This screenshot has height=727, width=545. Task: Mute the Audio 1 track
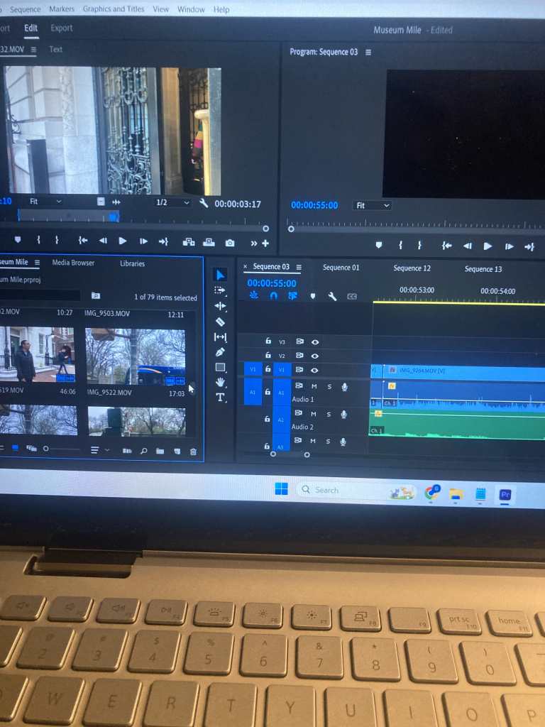point(314,386)
